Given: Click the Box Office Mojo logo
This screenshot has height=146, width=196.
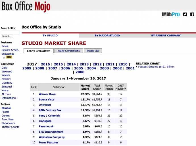Looking at the screenshot, I should 26,6.
